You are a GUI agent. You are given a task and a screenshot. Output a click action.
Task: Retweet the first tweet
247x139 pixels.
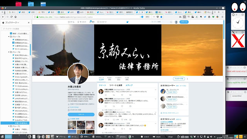pyautogui.click(x=114, y=95)
